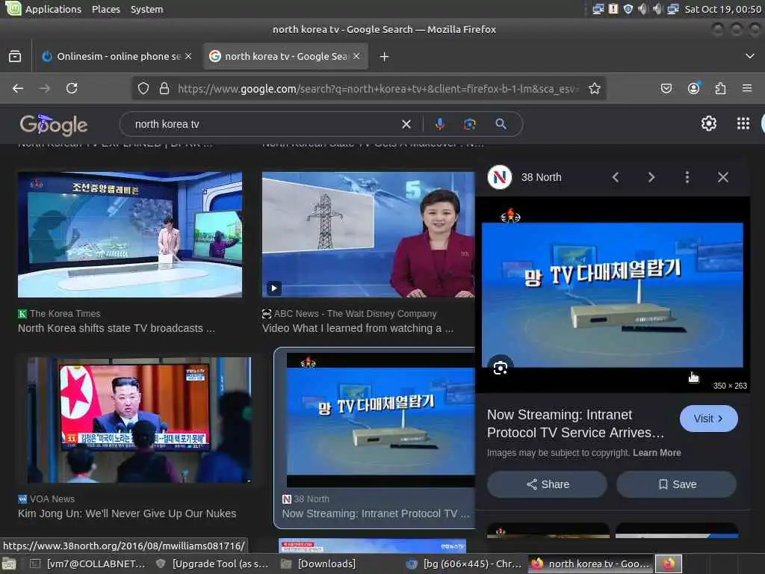Expand the list all tabs dropdown arrow

(750, 56)
